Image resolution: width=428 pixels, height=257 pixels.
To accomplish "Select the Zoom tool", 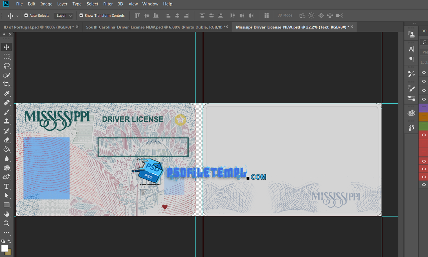I will tap(7, 223).
